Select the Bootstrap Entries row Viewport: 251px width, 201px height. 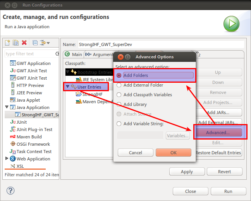(x=89, y=72)
